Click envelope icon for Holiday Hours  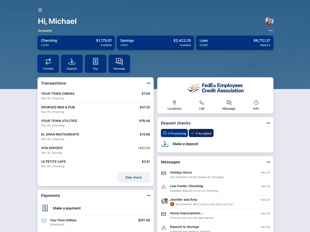163,173
